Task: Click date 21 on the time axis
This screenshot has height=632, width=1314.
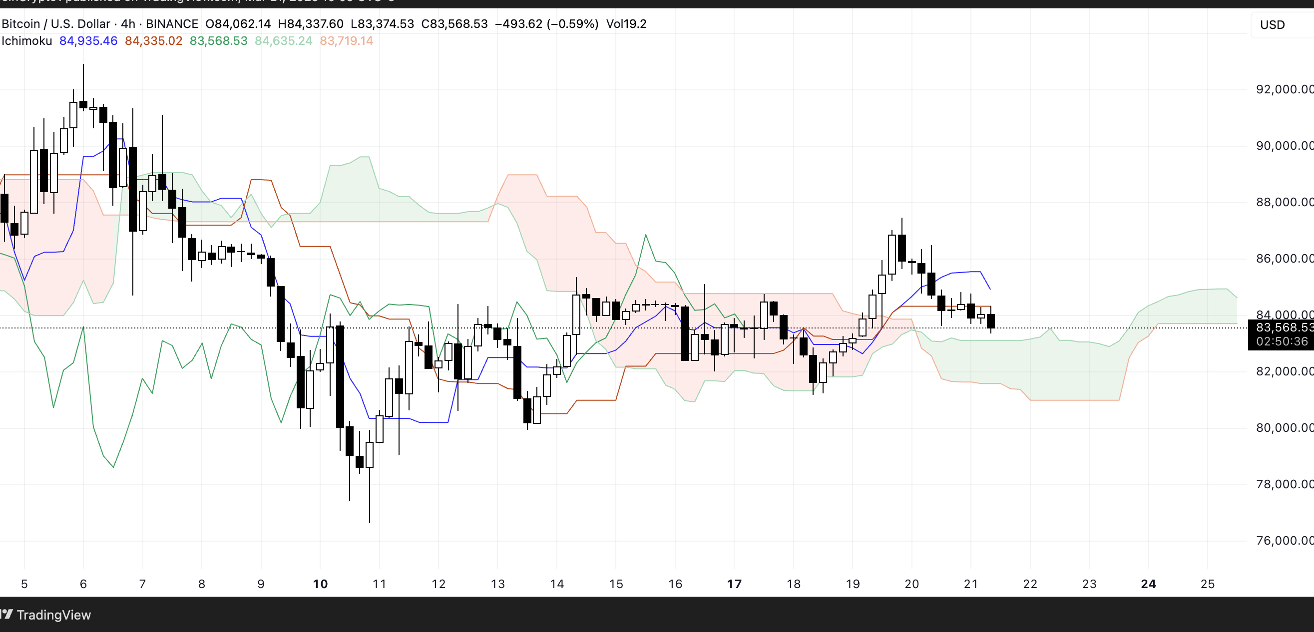Action: (971, 584)
